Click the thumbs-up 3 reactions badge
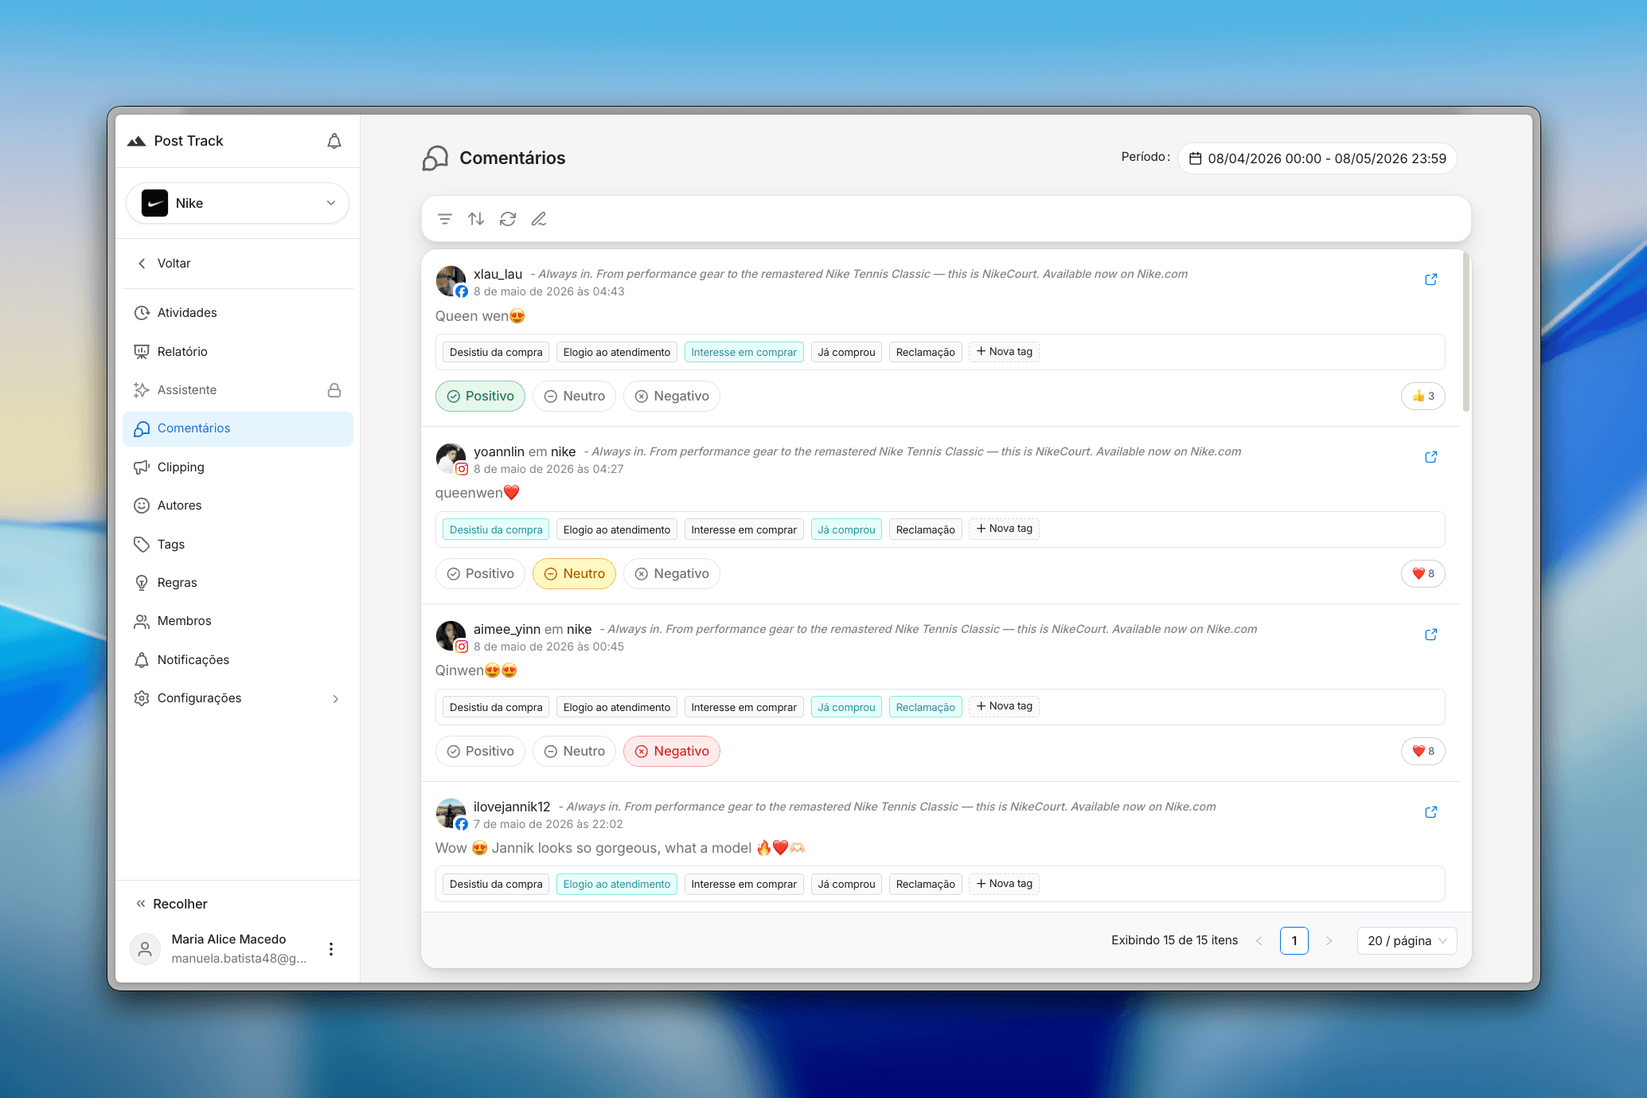1647x1098 pixels. pos(1423,397)
